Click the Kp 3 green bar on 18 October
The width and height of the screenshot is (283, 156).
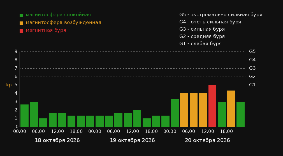click(34, 114)
